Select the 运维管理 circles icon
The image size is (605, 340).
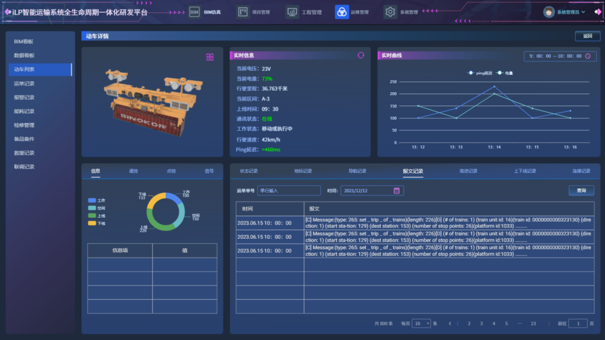(x=342, y=12)
